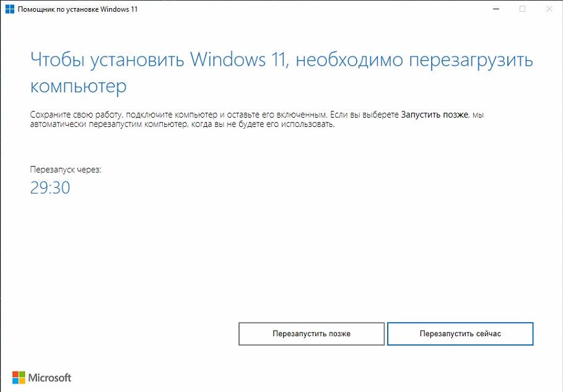Click Windows 11 in the large blue heading
The height and width of the screenshot is (392, 563).
[239, 59]
